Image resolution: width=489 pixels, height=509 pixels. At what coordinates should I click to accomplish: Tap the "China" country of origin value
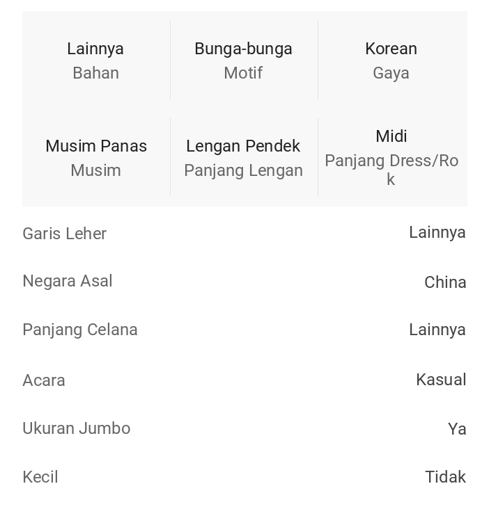click(445, 282)
